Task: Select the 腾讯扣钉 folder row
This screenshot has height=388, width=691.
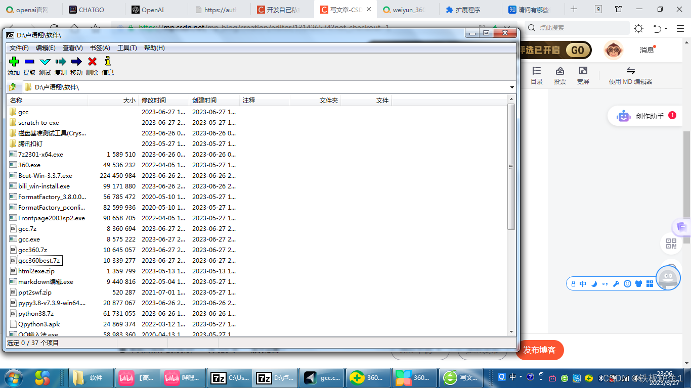Action: click(30, 144)
